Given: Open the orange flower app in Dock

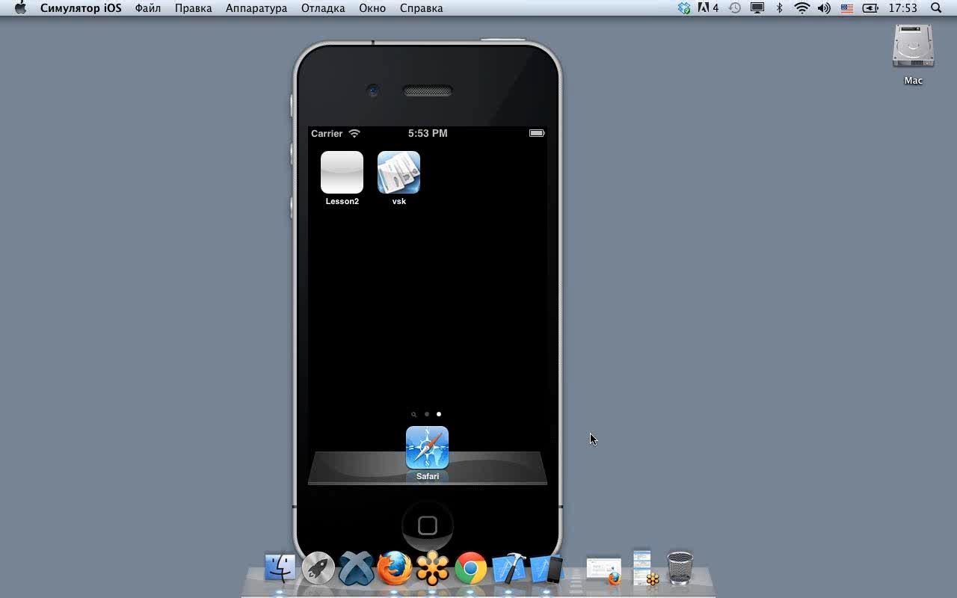Looking at the screenshot, I should 432,569.
